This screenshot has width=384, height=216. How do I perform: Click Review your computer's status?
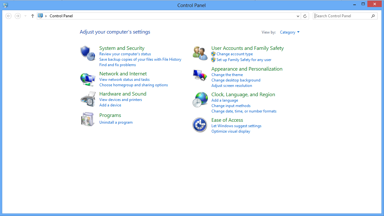125,54
